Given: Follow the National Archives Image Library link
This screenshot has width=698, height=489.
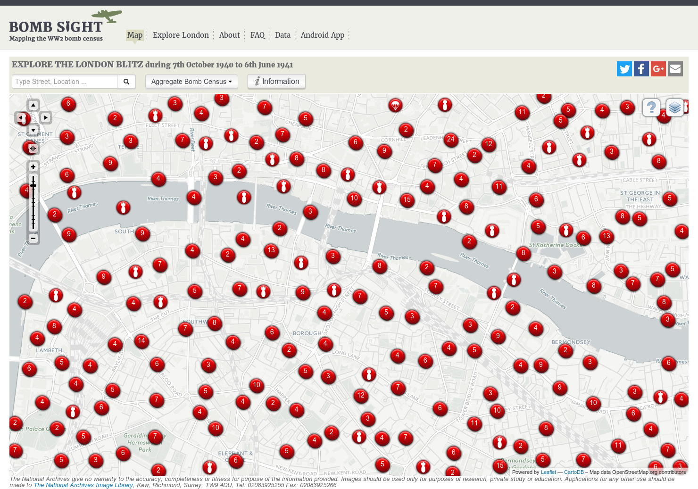Looking at the screenshot, I should point(83,485).
